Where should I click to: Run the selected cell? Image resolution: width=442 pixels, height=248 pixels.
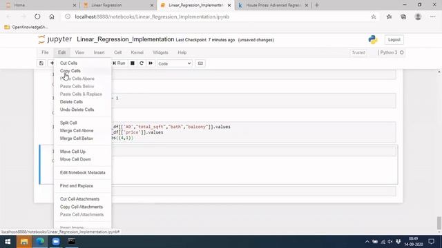119,63
